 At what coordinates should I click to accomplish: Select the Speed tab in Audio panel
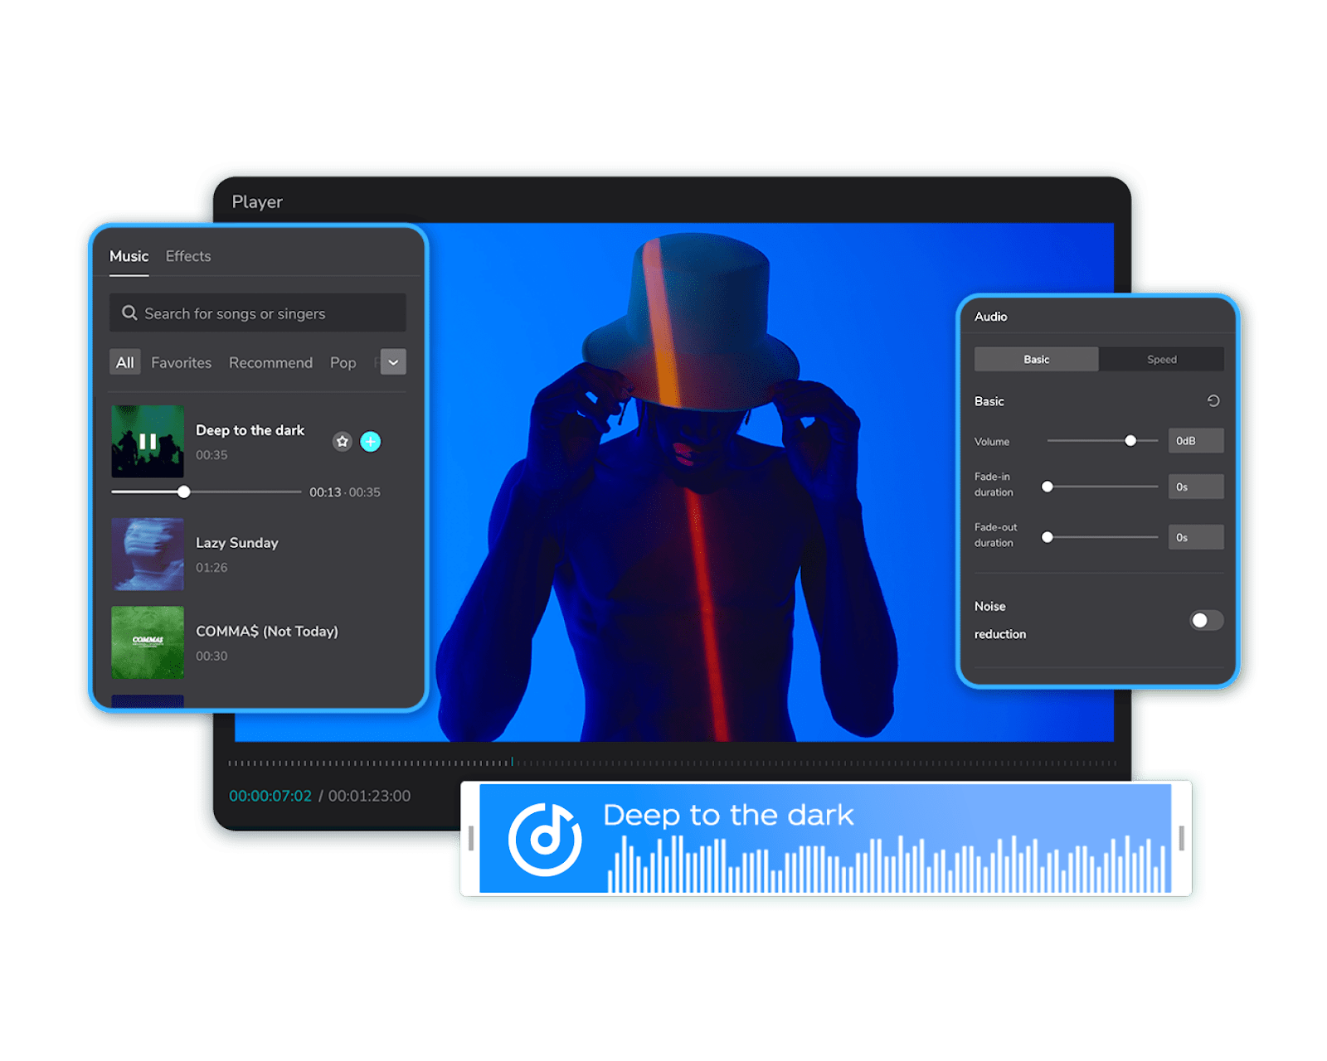point(1162,359)
